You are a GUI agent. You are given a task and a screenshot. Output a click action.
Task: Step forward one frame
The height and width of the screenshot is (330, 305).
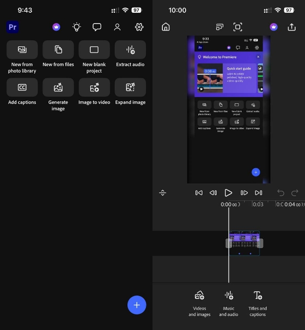(244, 193)
